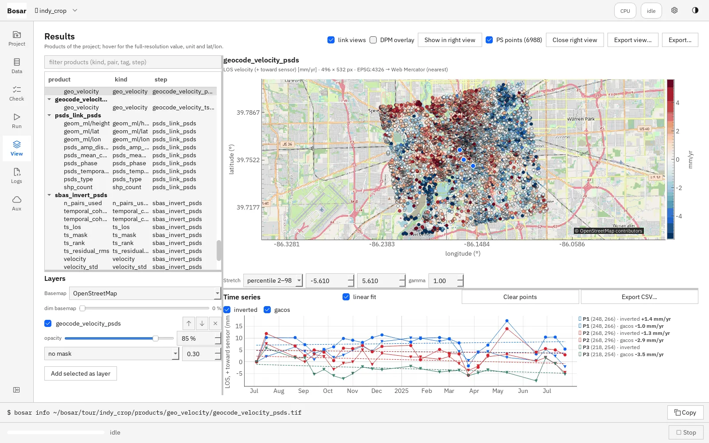Open the Data sidebar icon
This screenshot has height=443, width=709.
point(17,66)
